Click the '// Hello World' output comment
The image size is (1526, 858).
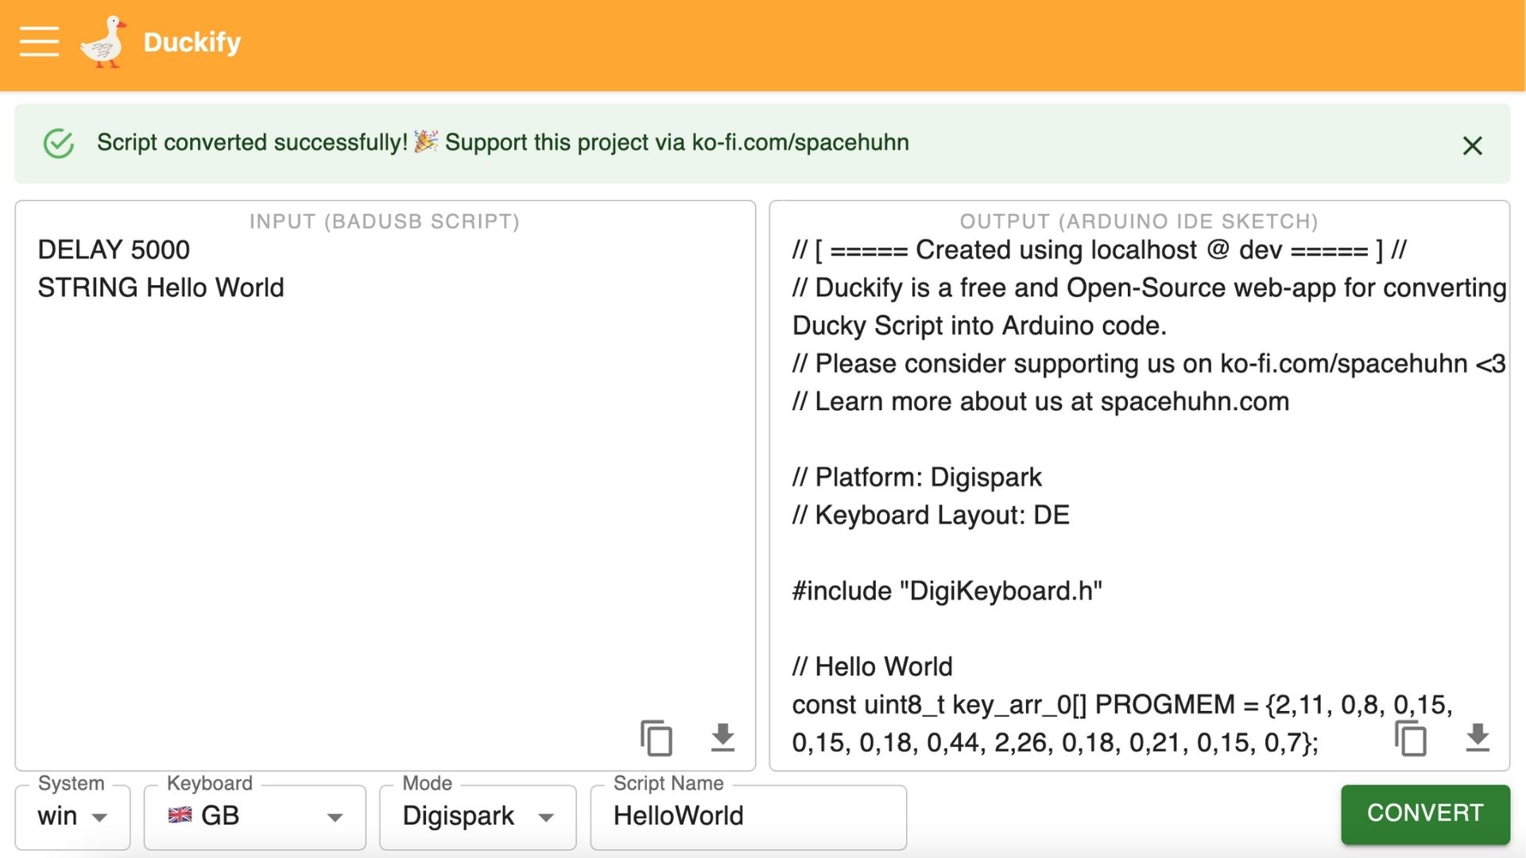point(872,667)
